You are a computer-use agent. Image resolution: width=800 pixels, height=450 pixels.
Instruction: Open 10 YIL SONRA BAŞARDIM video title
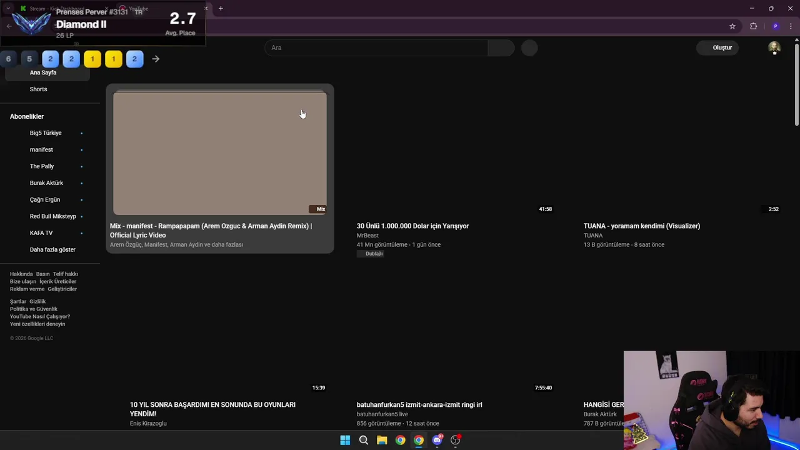pos(212,409)
